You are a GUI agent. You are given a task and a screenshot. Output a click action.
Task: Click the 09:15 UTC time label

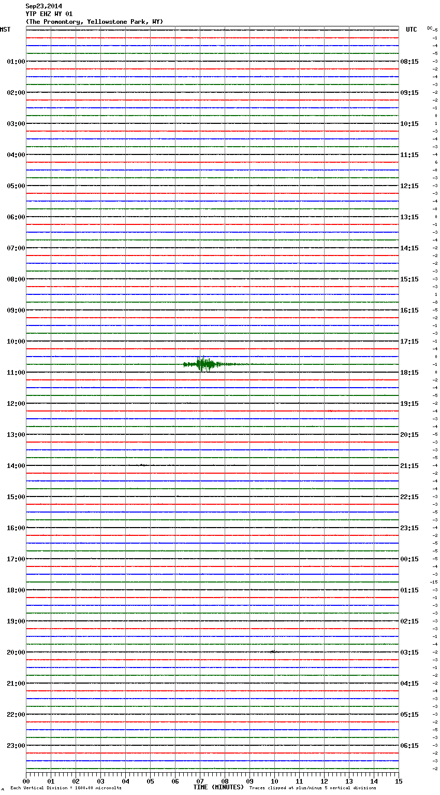tap(409, 93)
